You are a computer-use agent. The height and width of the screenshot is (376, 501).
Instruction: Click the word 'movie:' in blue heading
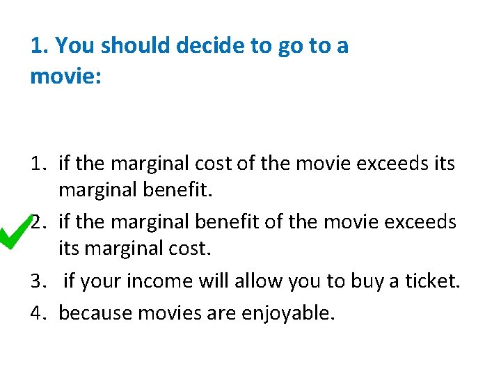click(x=66, y=75)
